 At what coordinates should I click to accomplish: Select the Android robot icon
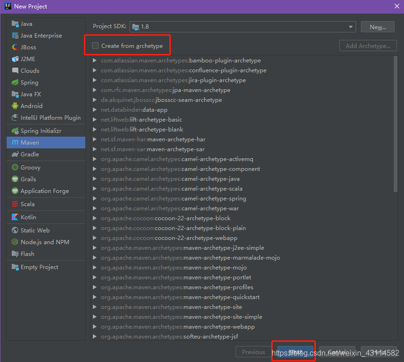click(x=15, y=106)
